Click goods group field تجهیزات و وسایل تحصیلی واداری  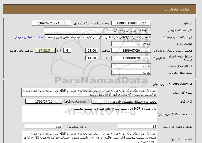pos(124,101)
